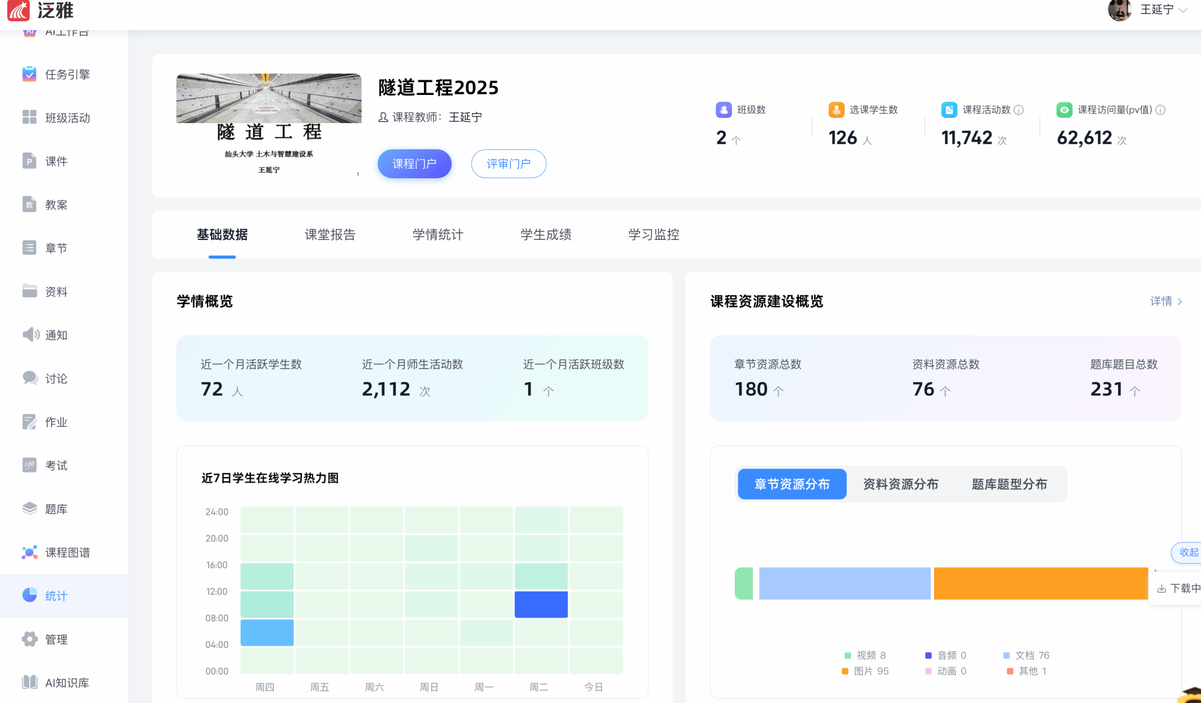Screen dimensions: 1201x703
Task: Open the 课件 sidebar icon
Action: coord(29,161)
